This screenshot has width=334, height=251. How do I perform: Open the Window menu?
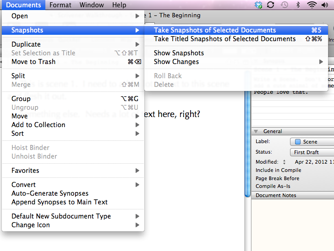92,5
